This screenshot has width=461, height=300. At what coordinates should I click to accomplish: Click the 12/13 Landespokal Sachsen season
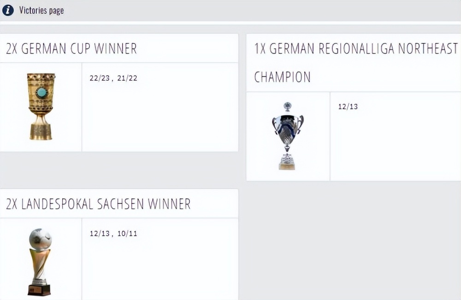tap(100, 234)
